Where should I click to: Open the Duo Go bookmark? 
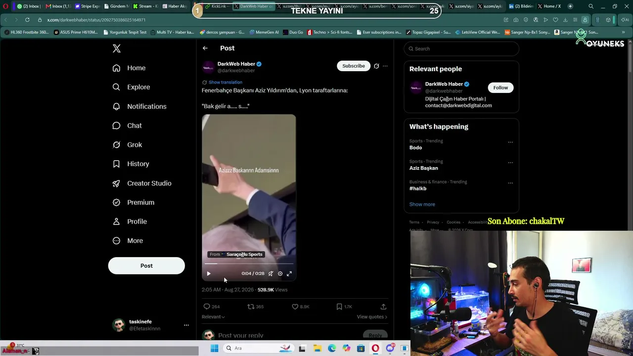click(x=293, y=32)
